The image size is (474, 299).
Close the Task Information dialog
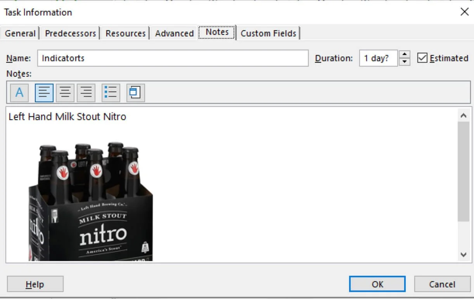point(464,12)
